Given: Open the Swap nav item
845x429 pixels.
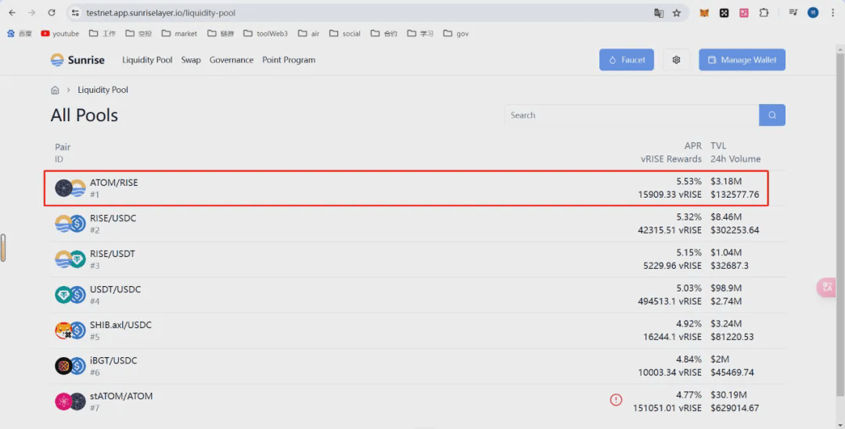Looking at the screenshot, I should point(191,59).
